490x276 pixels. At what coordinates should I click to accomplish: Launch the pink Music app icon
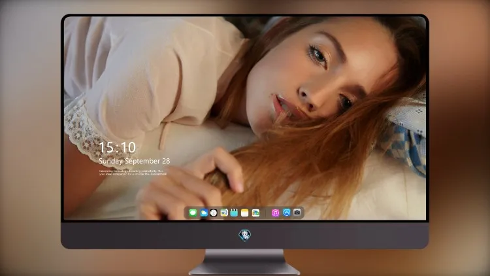(x=275, y=213)
